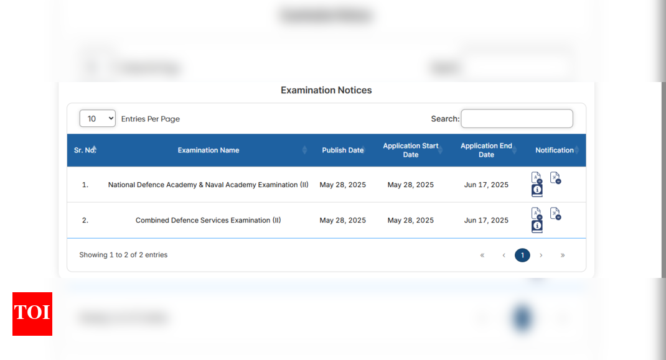Open the Entries Per Page dropdown
This screenshot has height=360, width=666.
coord(98,119)
